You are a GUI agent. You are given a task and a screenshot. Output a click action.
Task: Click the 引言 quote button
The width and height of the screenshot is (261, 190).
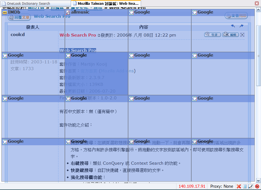tap(212, 35)
